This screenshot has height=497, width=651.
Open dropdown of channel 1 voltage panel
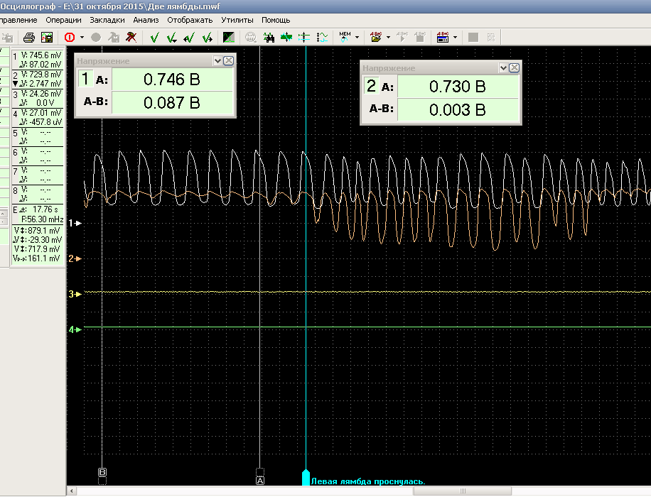(217, 61)
